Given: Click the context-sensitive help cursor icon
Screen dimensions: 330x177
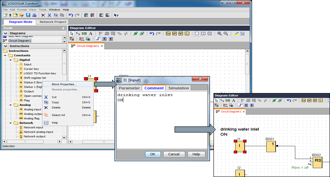Looking at the screenshot, I should [116, 15].
